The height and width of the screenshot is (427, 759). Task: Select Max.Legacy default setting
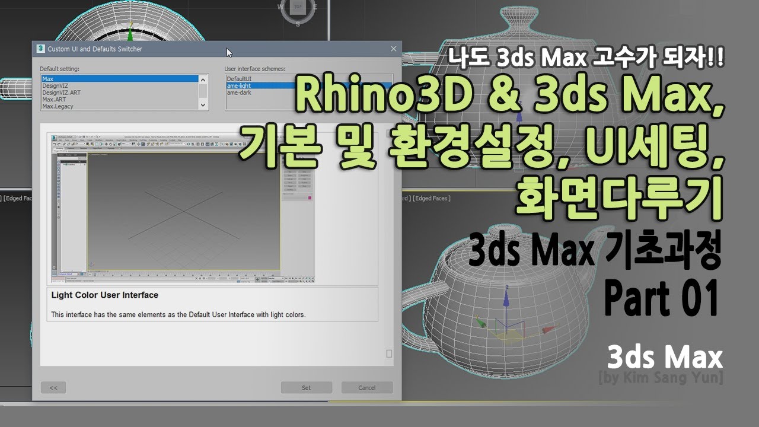(119, 107)
